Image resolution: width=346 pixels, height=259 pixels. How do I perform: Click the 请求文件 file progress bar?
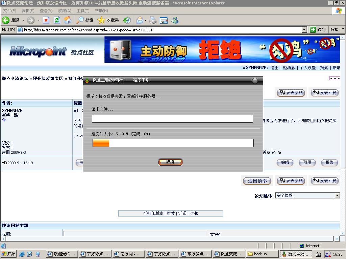point(172,119)
